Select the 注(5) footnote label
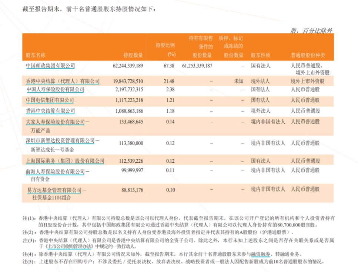358x272 pixels. 30,262
